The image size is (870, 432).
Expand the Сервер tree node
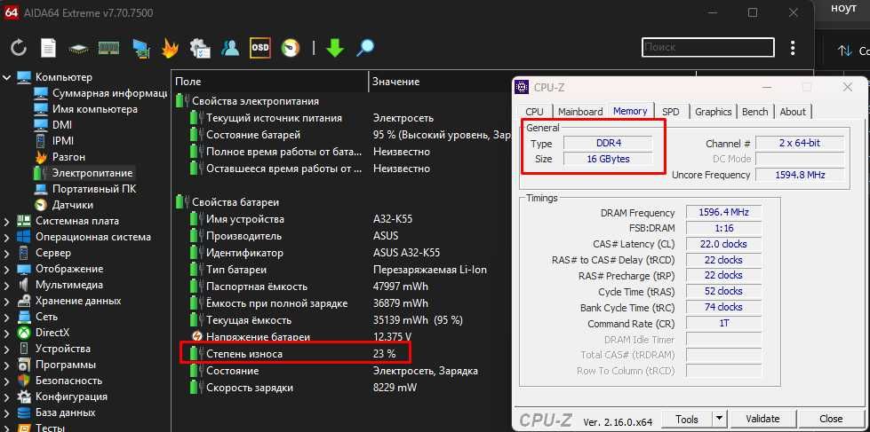tap(6, 253)
